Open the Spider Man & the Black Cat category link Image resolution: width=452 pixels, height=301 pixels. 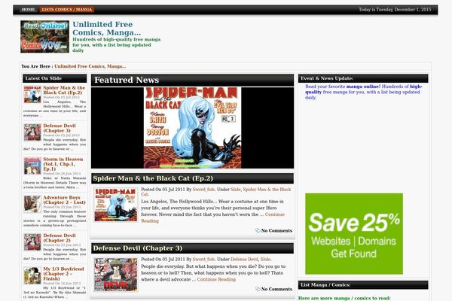coord(267,189)
